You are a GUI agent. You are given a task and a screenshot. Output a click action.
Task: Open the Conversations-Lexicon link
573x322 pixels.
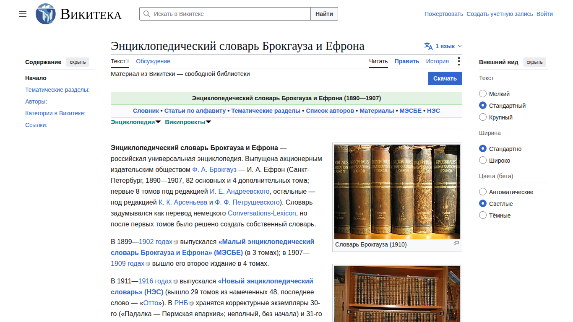click(262, 213)
